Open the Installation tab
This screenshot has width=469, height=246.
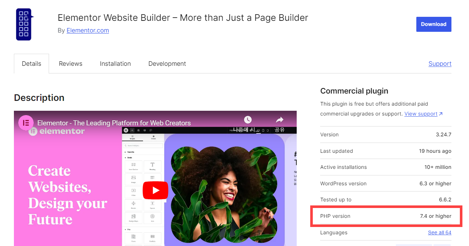tap(115, 64)
